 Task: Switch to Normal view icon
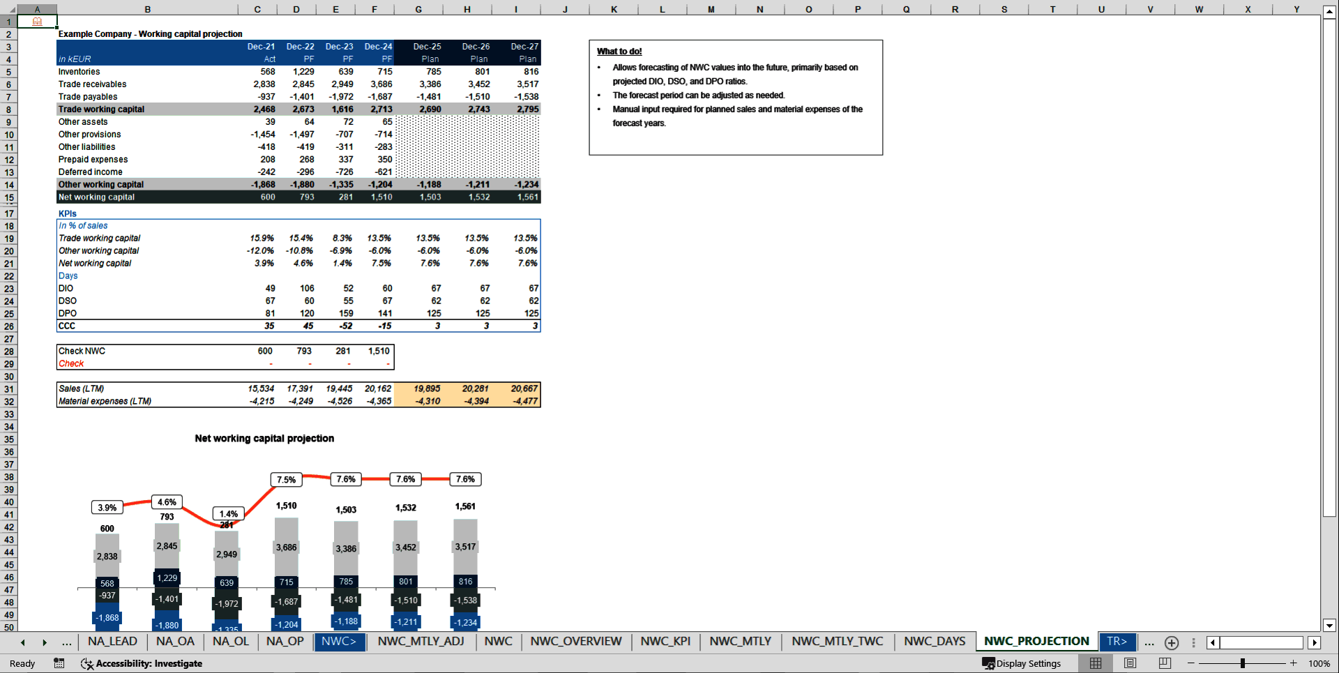point(1095,663)
